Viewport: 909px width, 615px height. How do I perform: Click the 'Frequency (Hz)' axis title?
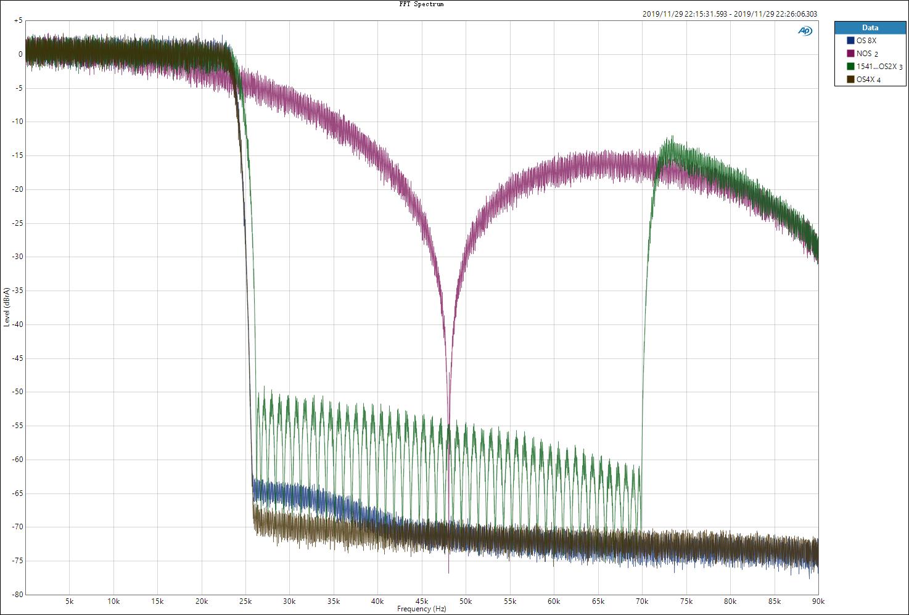click(x=421, y=609)
